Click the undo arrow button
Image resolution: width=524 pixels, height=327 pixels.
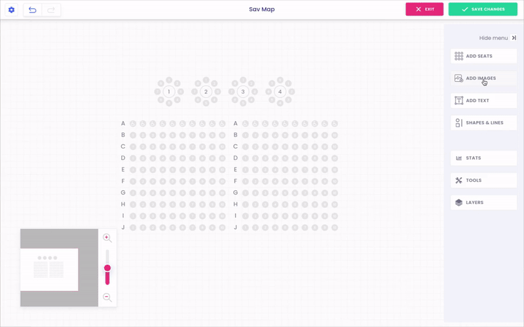(x=33, y=10)
